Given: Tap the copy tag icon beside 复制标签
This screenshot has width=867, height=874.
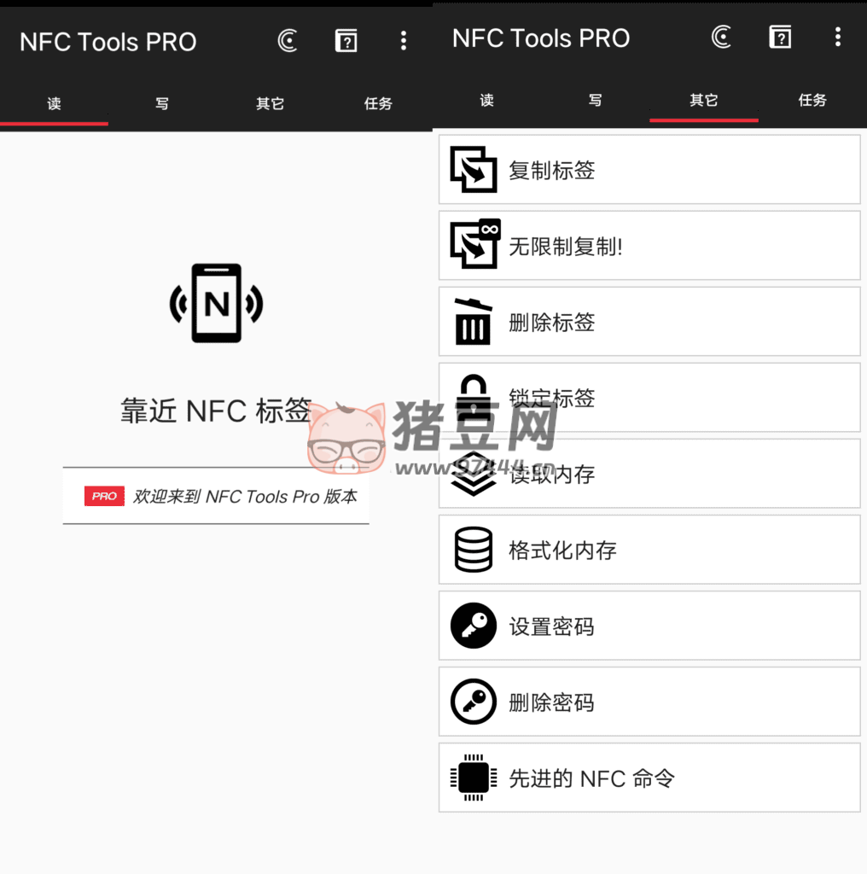Looking at the screenshot, I should tap(474, 170).
